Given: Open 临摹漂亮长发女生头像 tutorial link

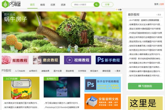Looking at the screenshot, I should 145,24.
